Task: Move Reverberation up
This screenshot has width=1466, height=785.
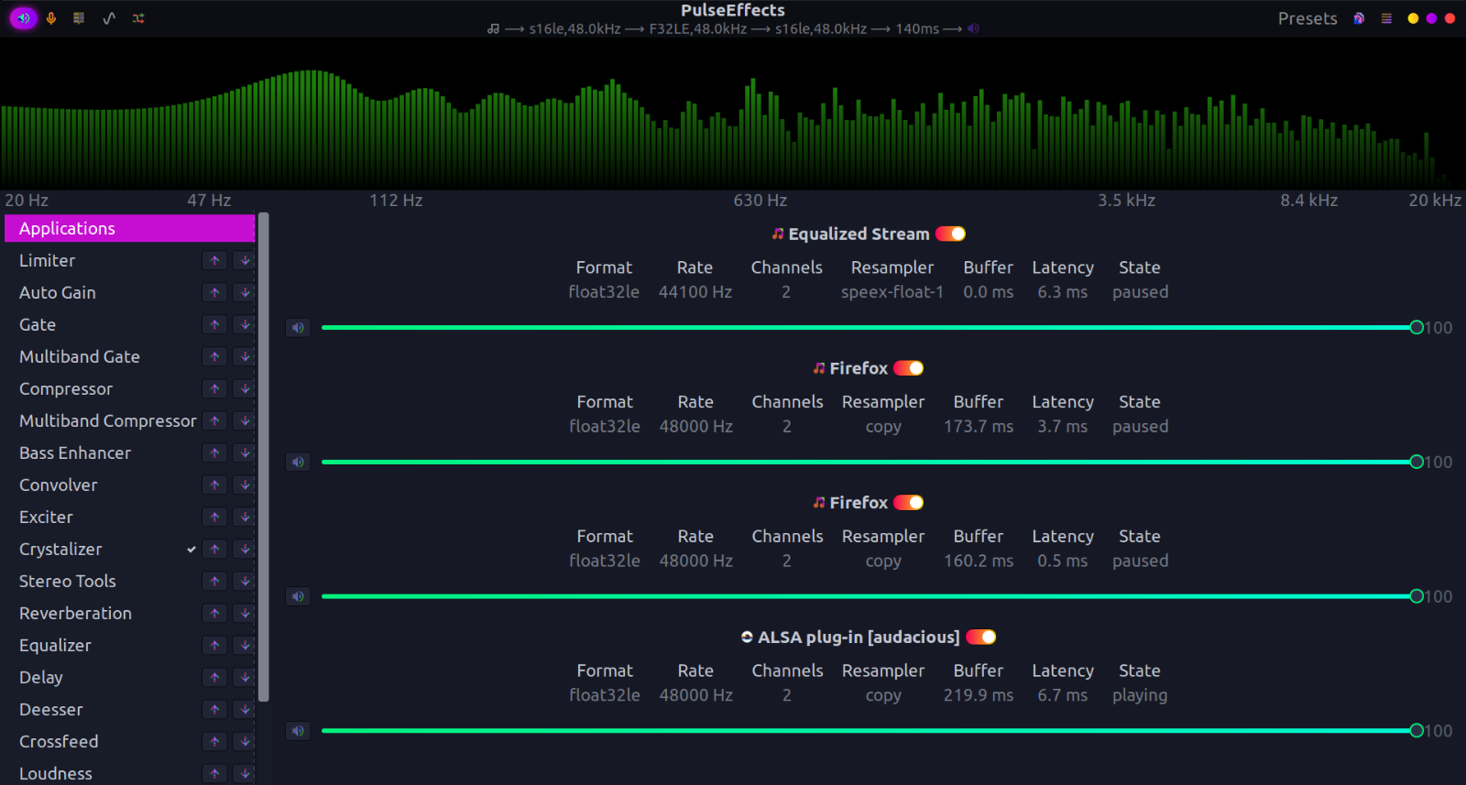Action: tap(214, 614)
